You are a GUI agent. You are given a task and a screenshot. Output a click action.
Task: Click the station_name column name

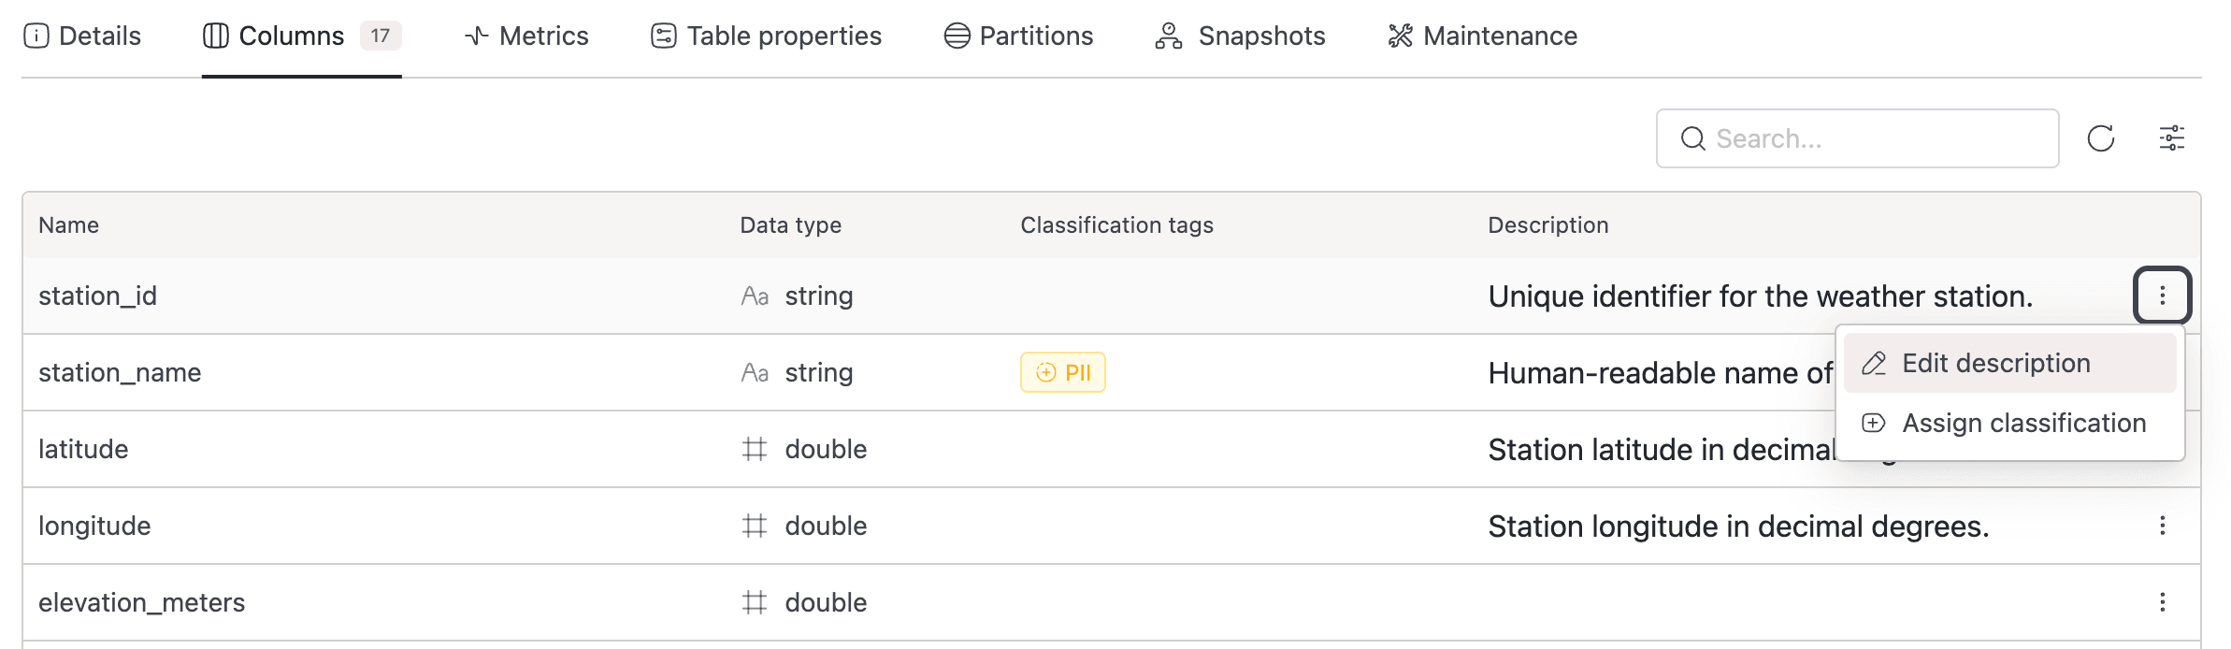pos(120,372)
